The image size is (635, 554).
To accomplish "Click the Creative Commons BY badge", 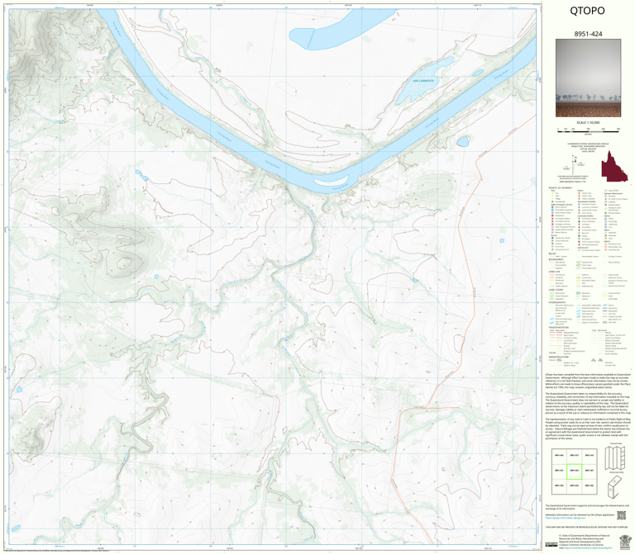I will [551, 544].
